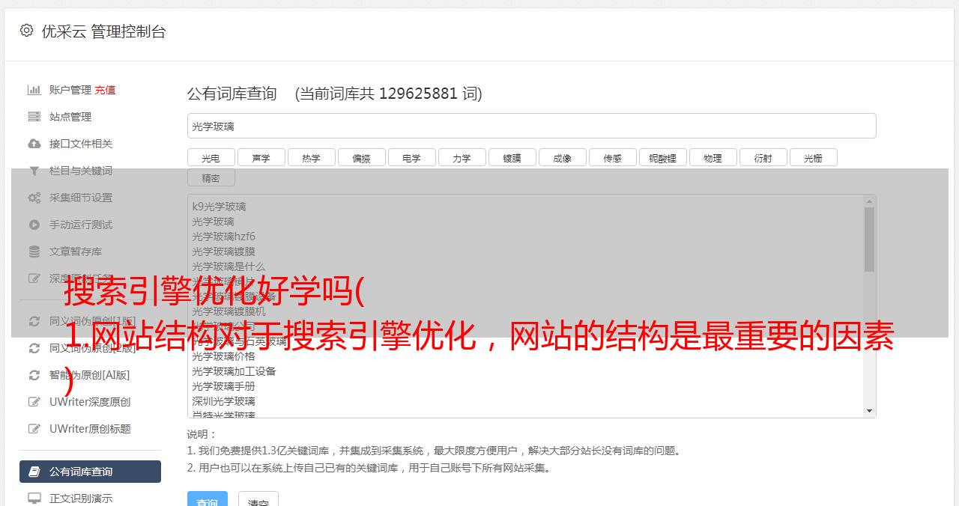
Task: Click the keyword input containing 光学玻璃
Action: tap(531, 126)
